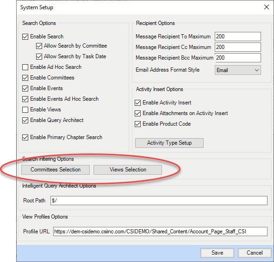This screenshot has height=262, width=274.
Task: Toggle the Enable Events checkbox
Action: coord(25,88)
